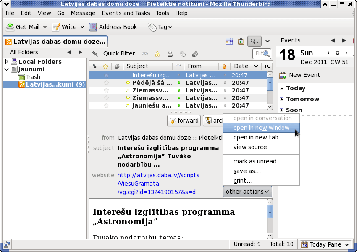Toggle attachment quick filter

pos(195,54)
